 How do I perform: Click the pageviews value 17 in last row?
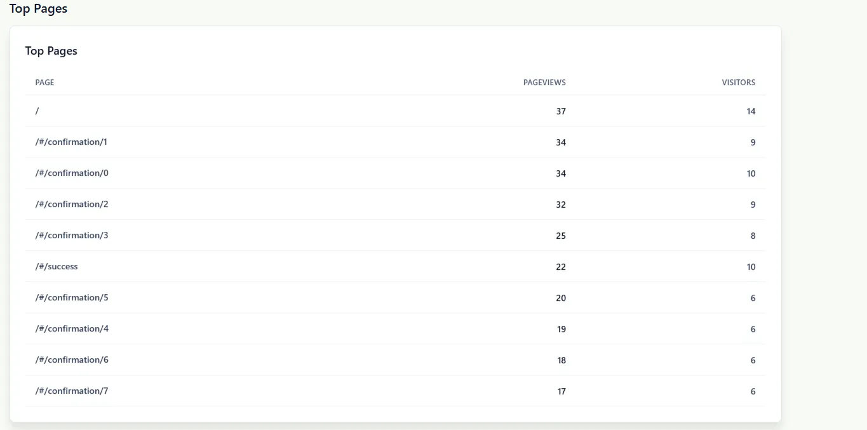click(x=561, y=391)
